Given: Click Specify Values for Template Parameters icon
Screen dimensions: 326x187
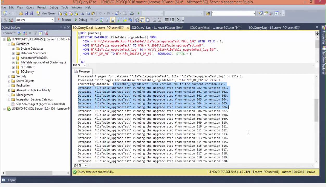Looking at the screenshot, I should (x=179, y=20).
